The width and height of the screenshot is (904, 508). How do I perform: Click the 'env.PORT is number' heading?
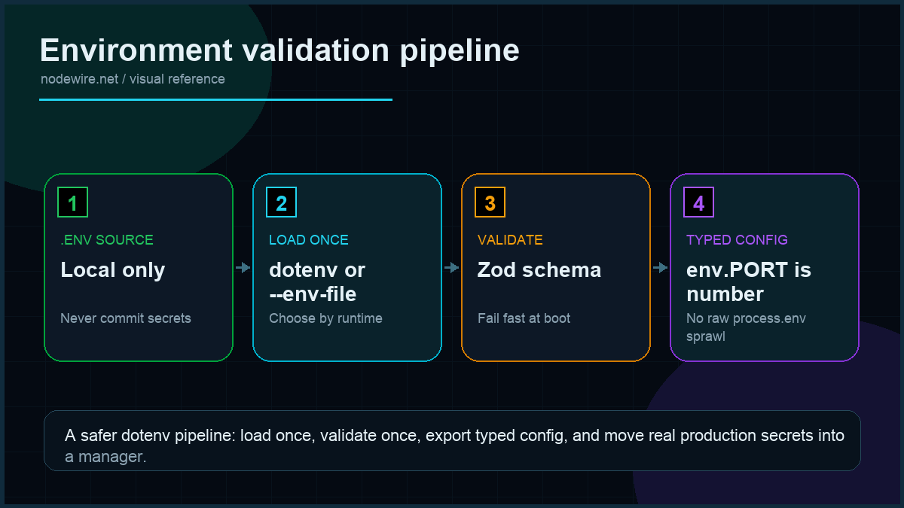click(x=749, y=281)
